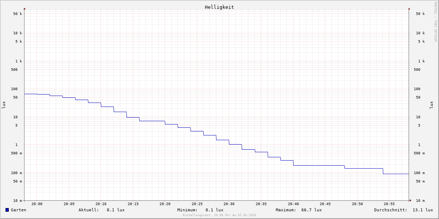Click the 50 k label on right axis
The height and width of the screenshot is (219, 439).
(420, 14)
